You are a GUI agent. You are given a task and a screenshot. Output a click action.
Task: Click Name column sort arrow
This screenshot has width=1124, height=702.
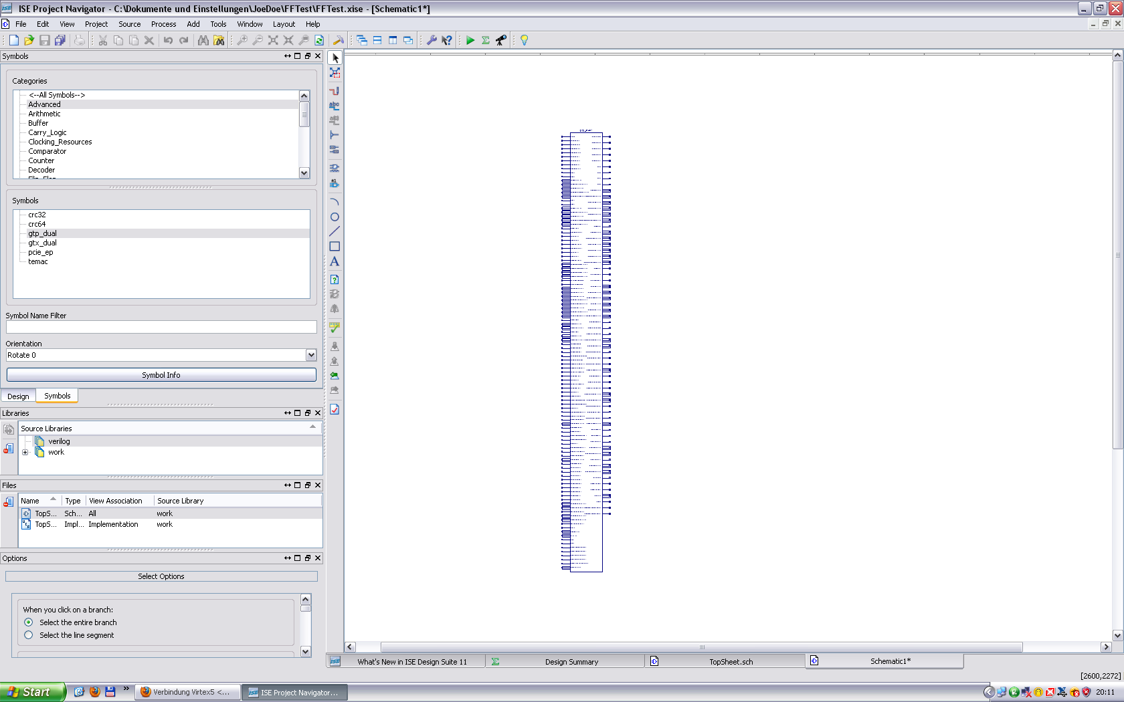coord(53,499)
